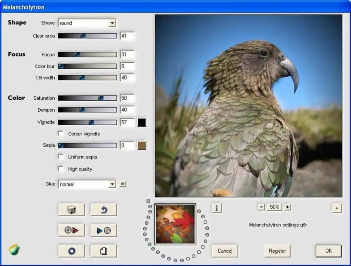
Task: Load settings via the blue-arrow-to-disk icon
Action: (x=104, y=230)
